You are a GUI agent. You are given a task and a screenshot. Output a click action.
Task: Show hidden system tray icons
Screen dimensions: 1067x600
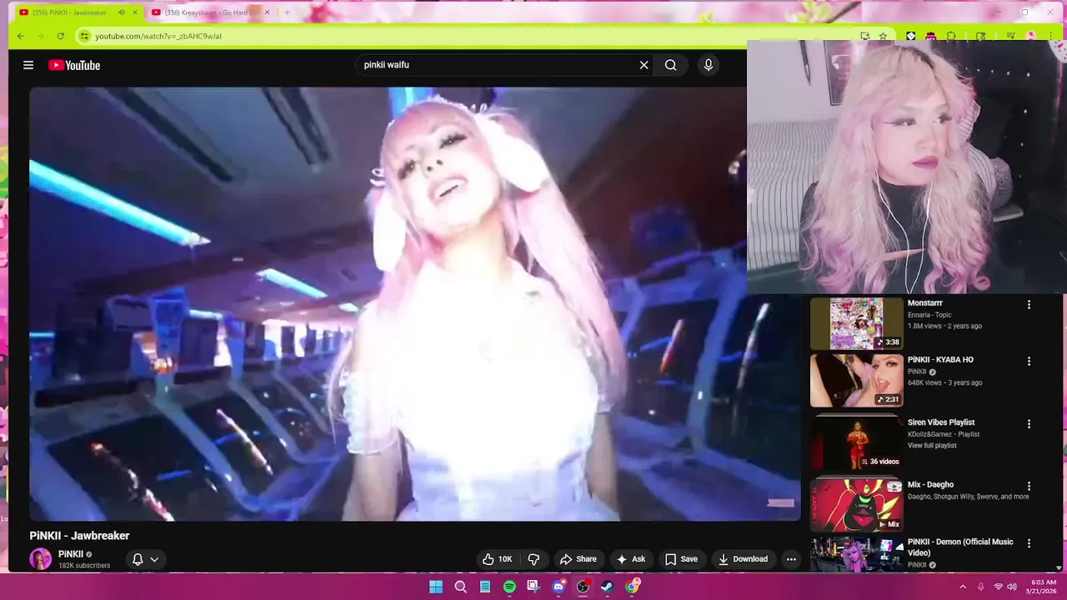(x=963, y=587)
